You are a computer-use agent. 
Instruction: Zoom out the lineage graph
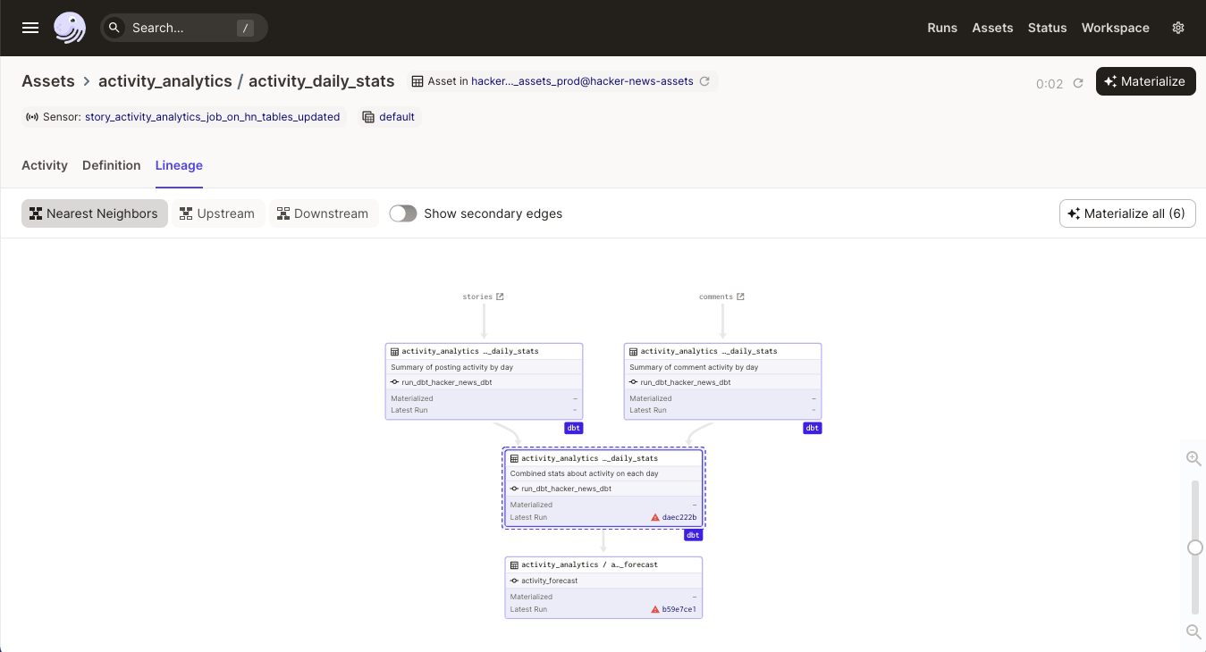coord(1193,632)
